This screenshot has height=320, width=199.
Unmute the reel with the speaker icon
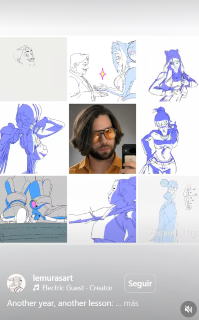coord(188,309)
